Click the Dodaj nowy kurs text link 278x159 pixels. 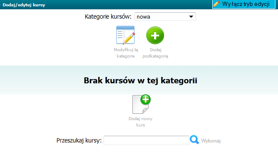[140, 122]
